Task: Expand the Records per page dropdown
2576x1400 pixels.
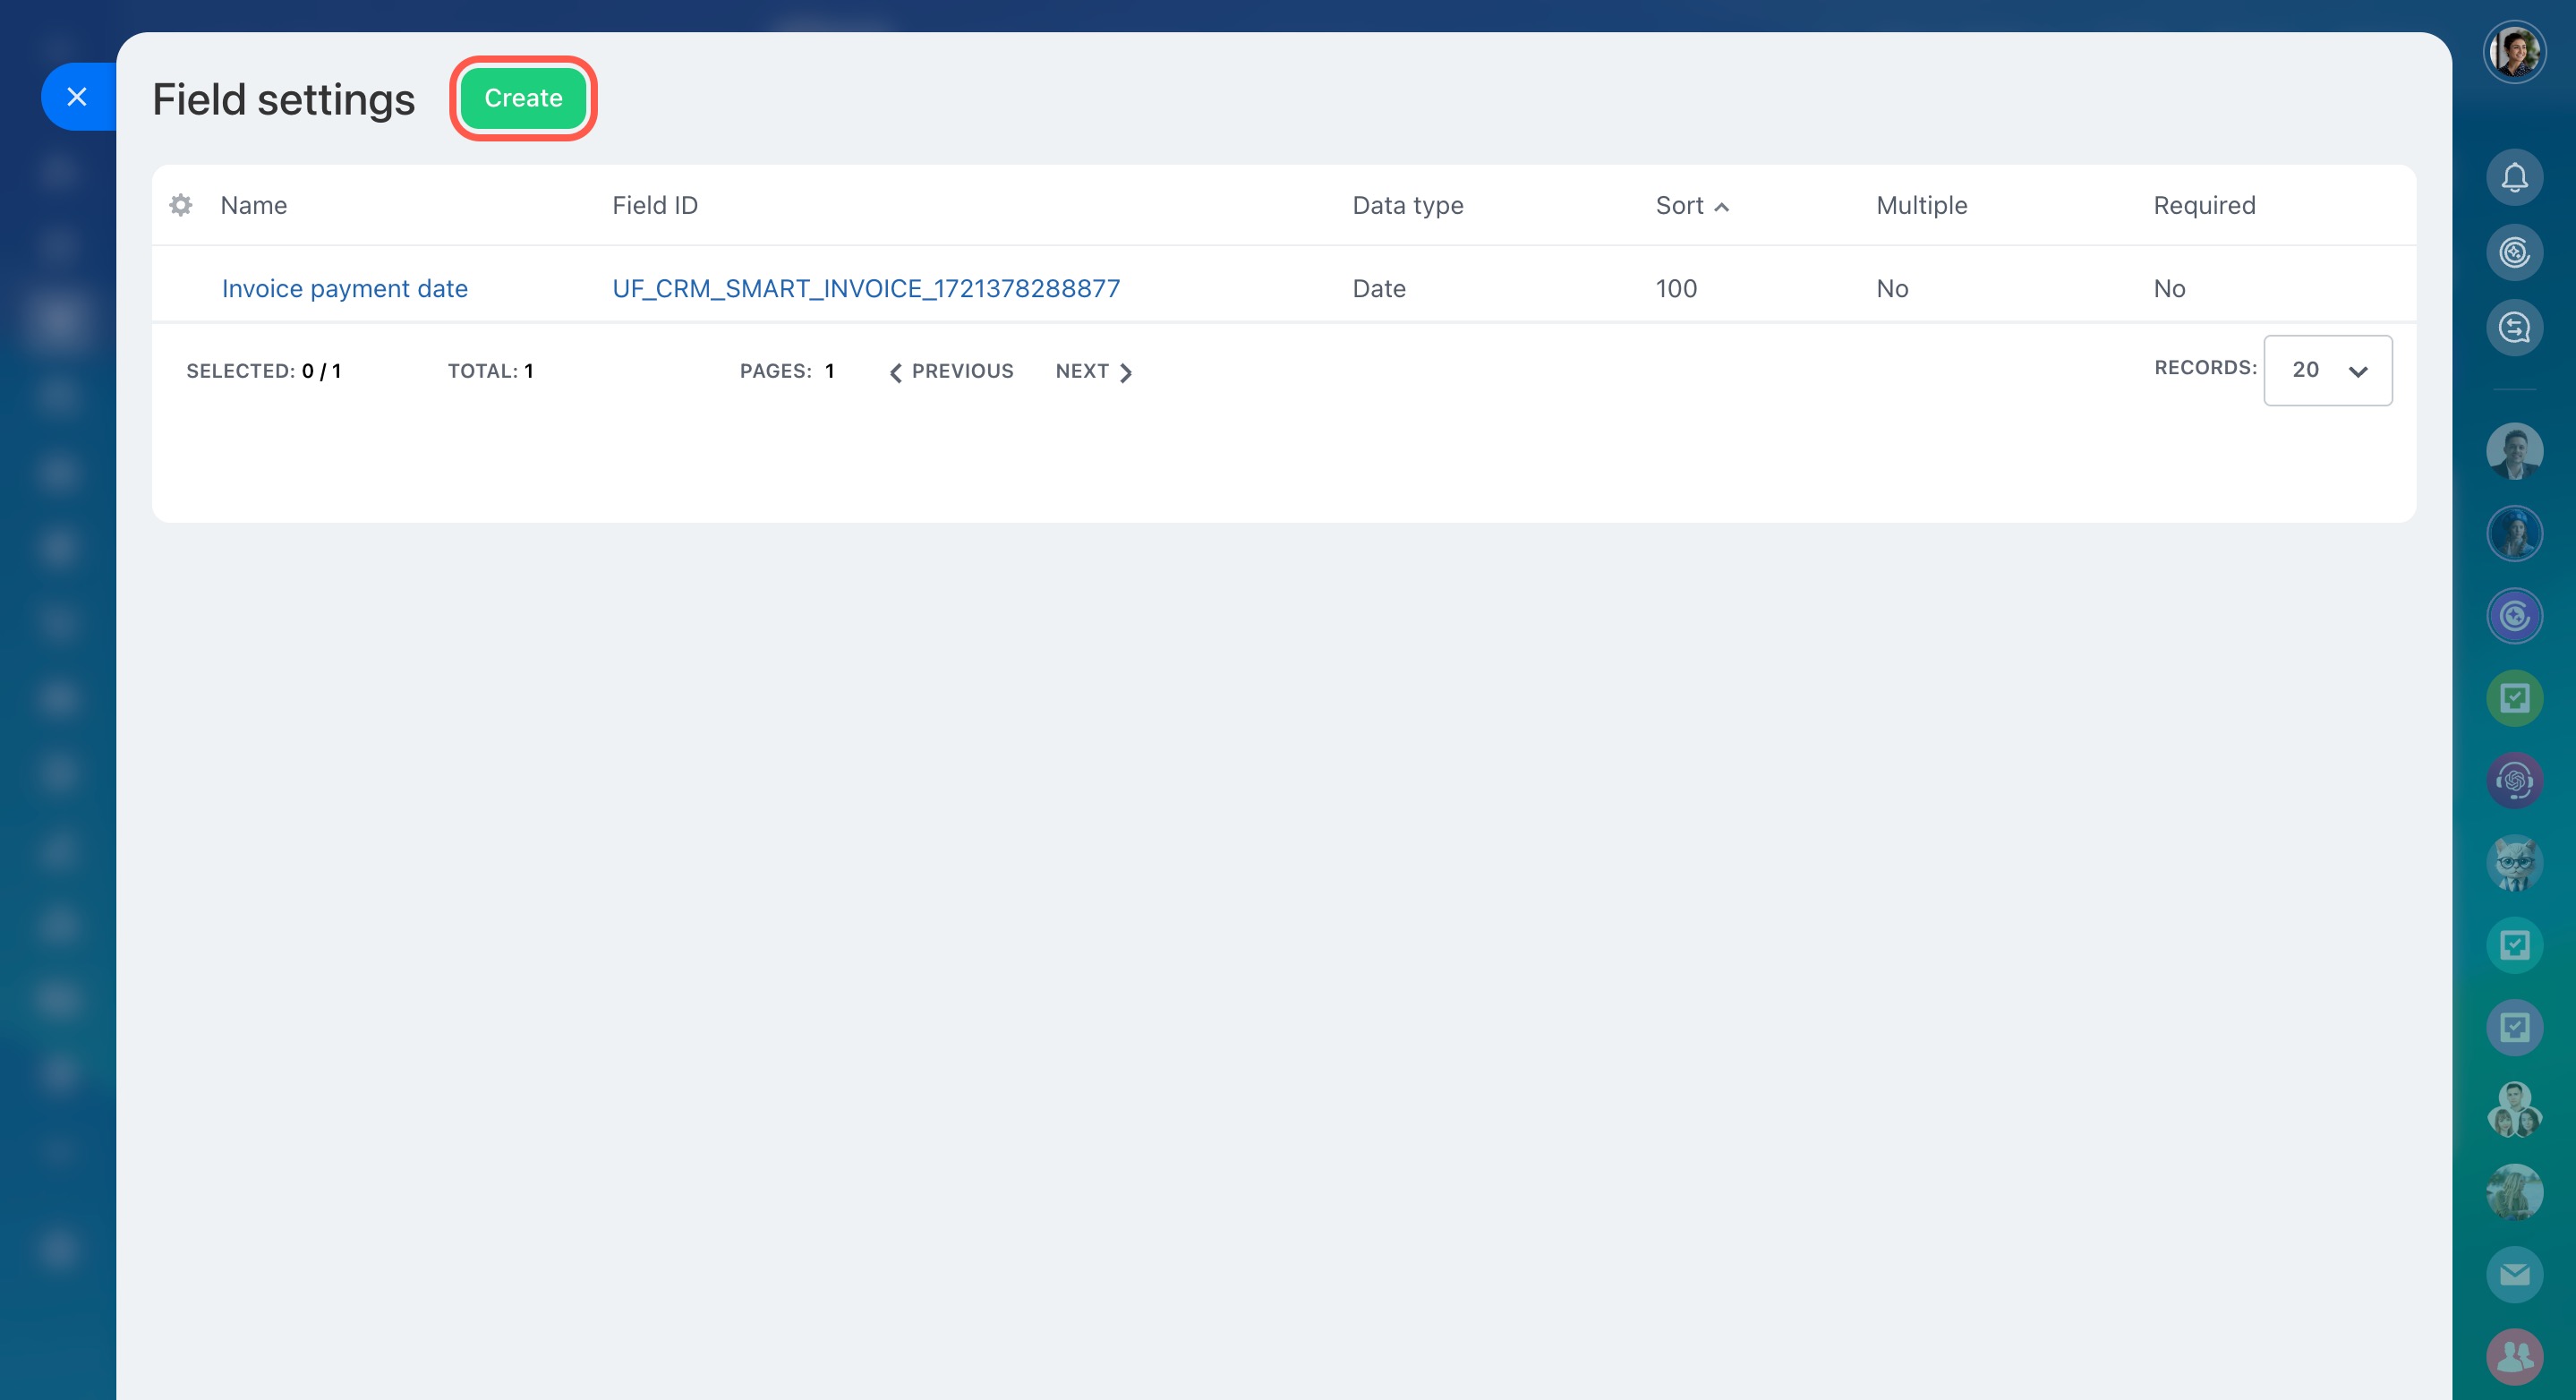Action: pyautogui.click(x=2327, y=370)
